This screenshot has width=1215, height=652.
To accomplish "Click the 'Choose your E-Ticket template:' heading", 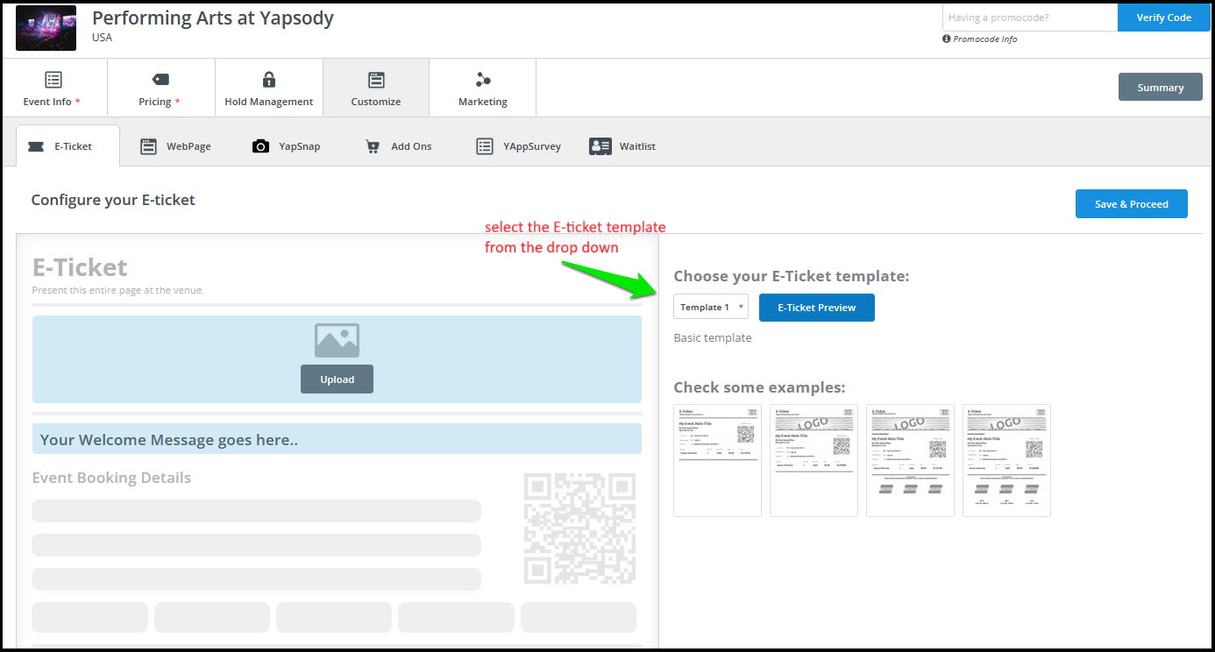I will pyautogui.click(x=792, y=276).
